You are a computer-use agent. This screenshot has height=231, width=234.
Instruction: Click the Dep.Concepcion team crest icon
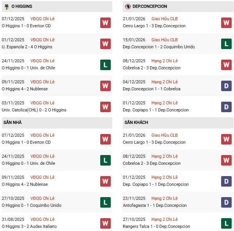pos(128,6)
